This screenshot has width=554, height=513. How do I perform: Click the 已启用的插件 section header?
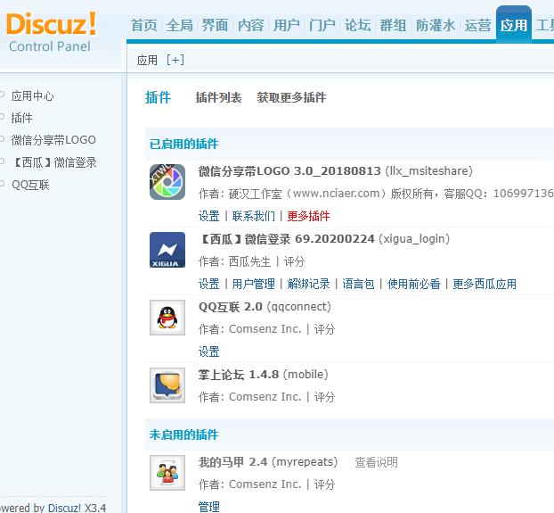click(x=183, y=144)
